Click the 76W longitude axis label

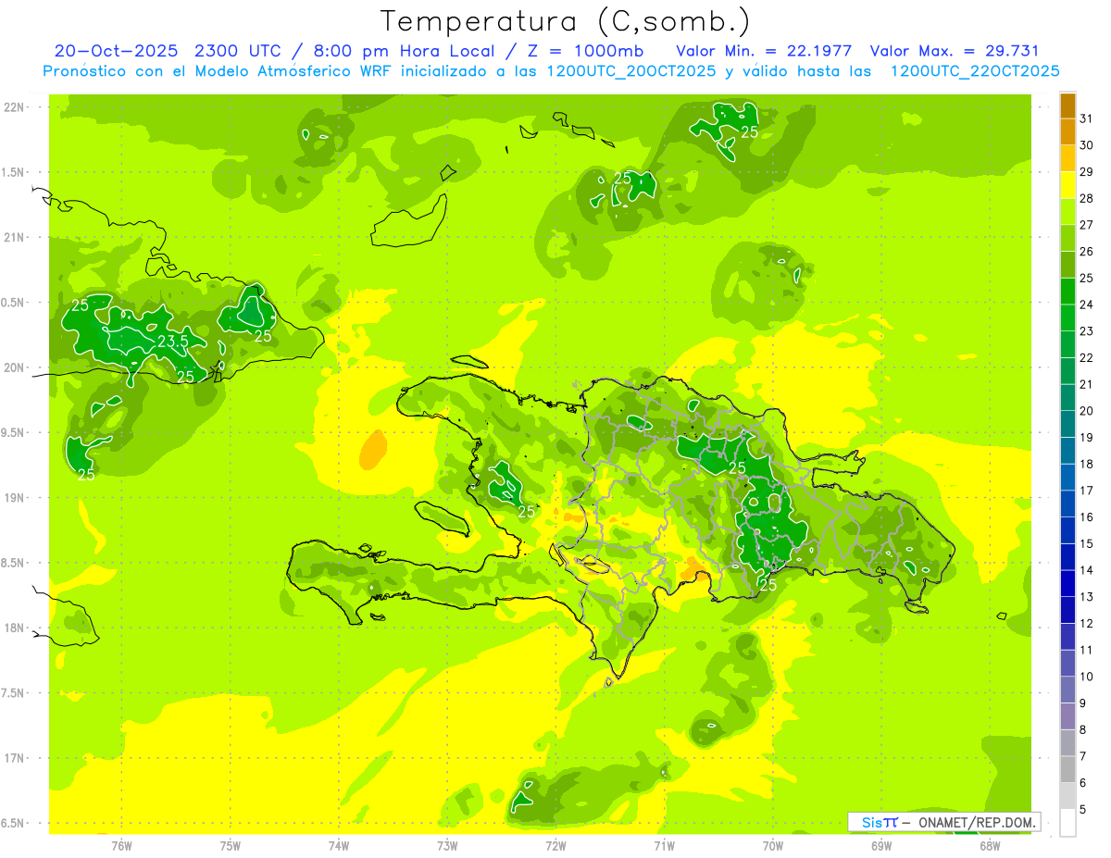(x=121, y=845)
